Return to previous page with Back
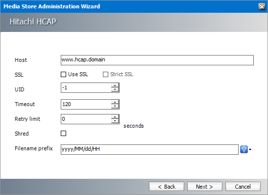The width and height of the screenshot is (268, 195). 167,187
